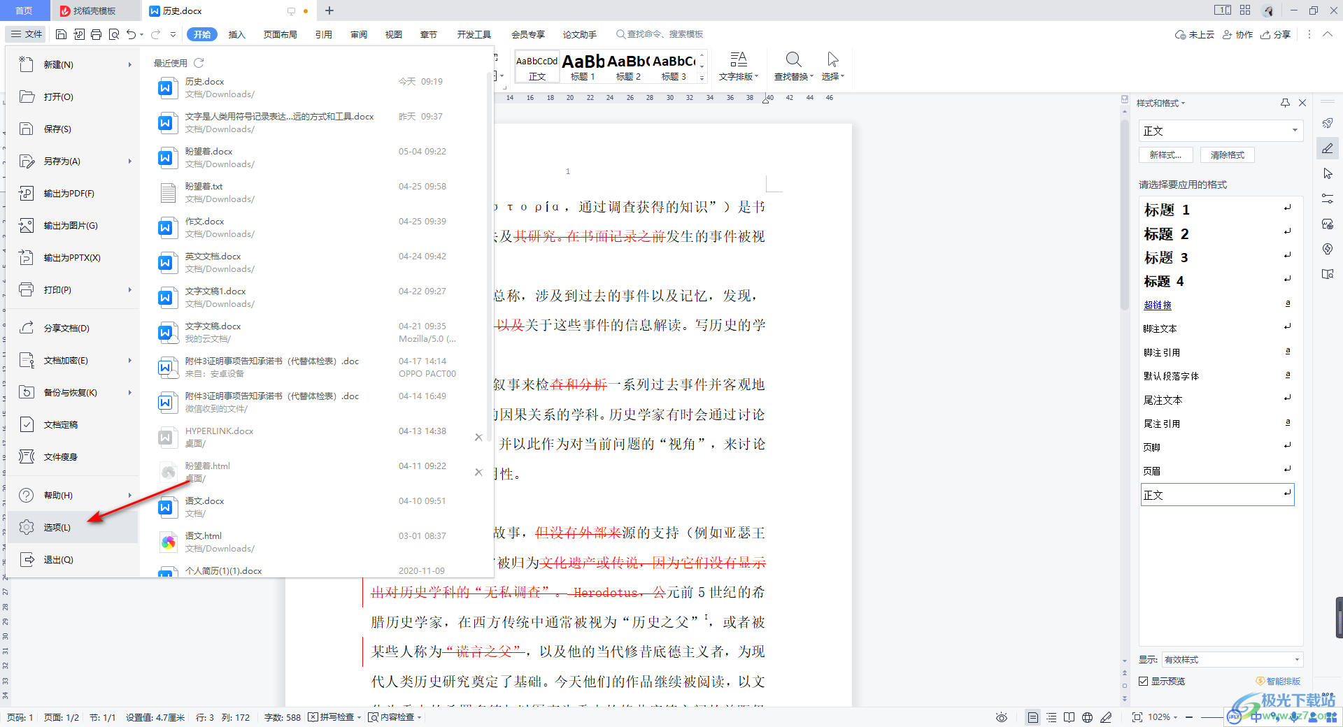Screen dimensions: 1343x727
Task: Click the print preview icon in toolbar
Action: [x=113, y=34]
